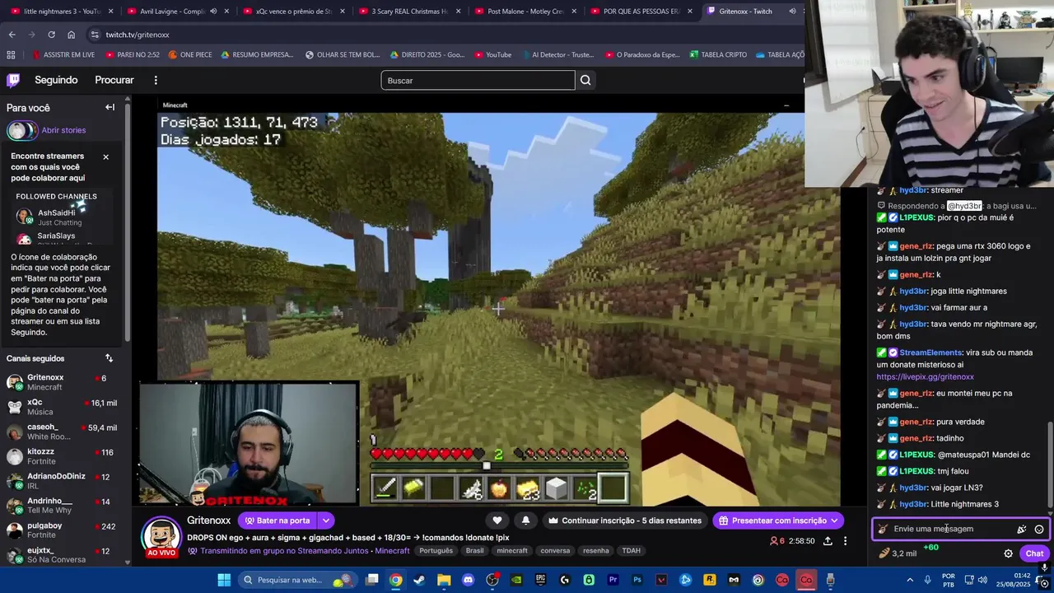The width and height of the screenshot is (1054, 593).
Task: Reload the page in Chrome
Action: (x=51, y=35)
